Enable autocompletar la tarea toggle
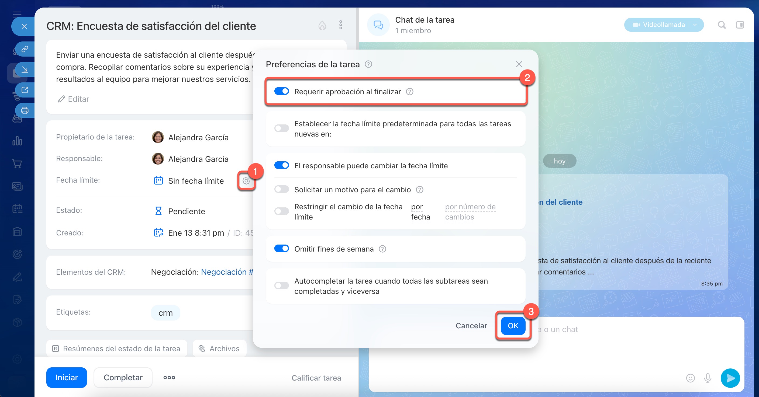The height and width of the screenshot is (397, 759). point(281,285)
